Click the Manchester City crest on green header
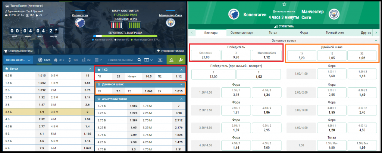 [x=334, y=14]
